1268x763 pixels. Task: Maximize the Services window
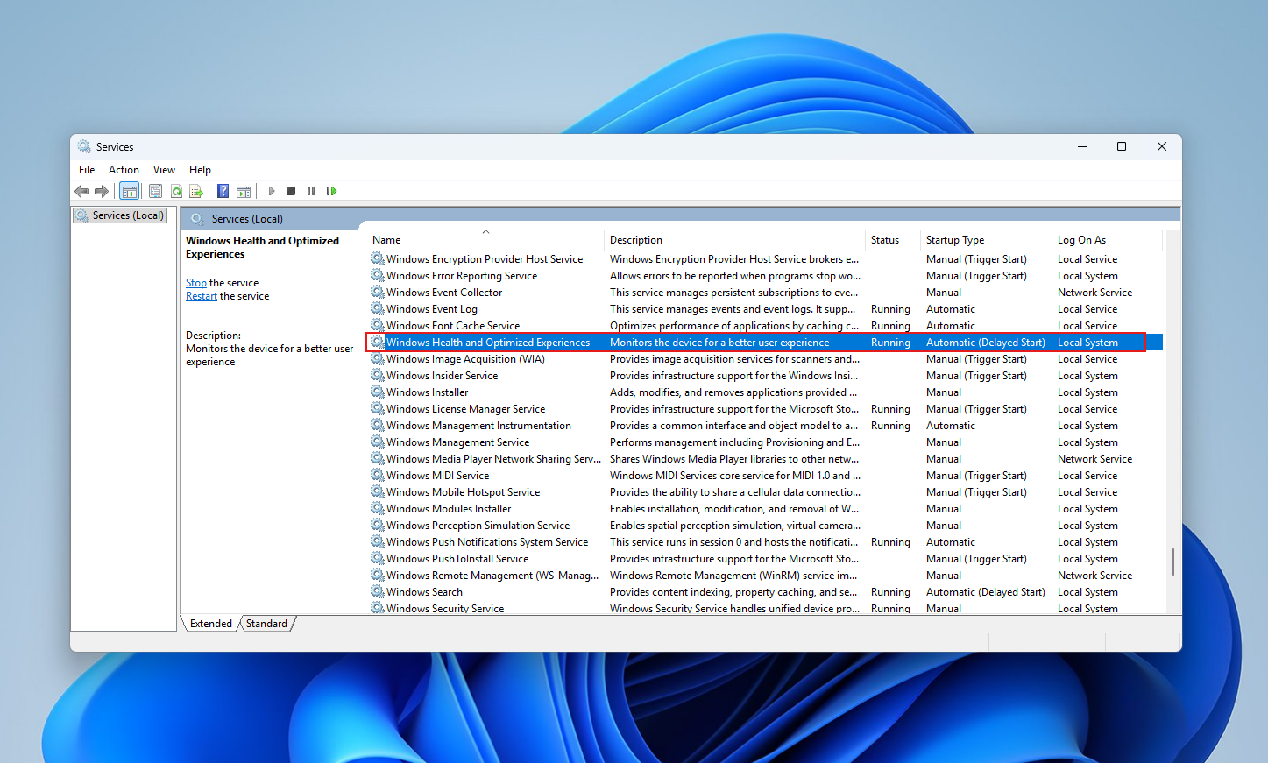click(x=1122, y=146)
